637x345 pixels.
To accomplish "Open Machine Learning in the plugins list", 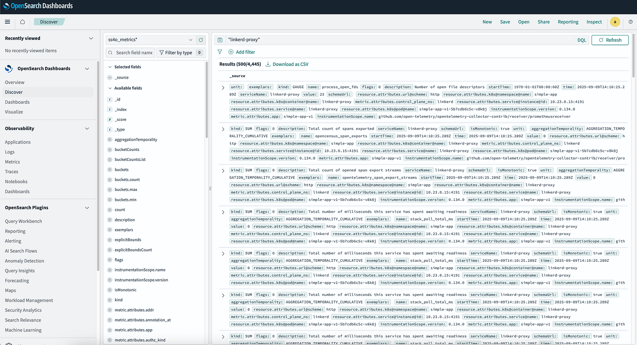I will pos(23,330).
